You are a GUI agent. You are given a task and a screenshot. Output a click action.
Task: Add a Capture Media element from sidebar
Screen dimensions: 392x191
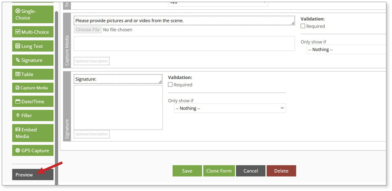pos(33,88)
